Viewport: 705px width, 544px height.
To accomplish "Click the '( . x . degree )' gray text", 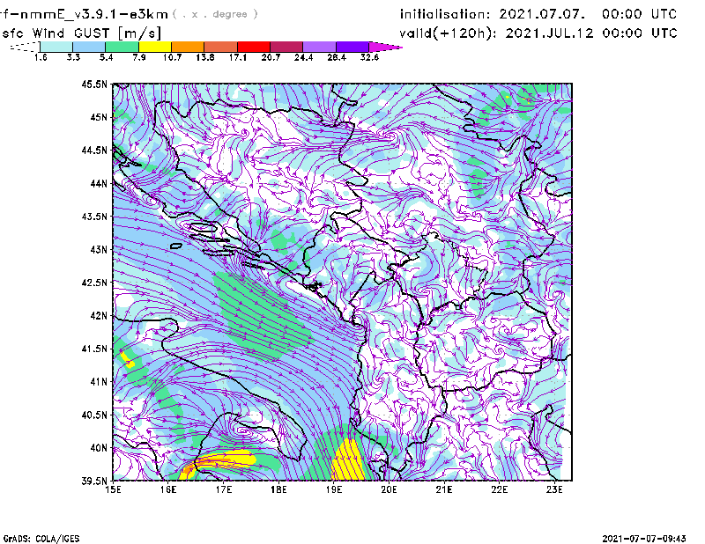I will pos(215,14).
